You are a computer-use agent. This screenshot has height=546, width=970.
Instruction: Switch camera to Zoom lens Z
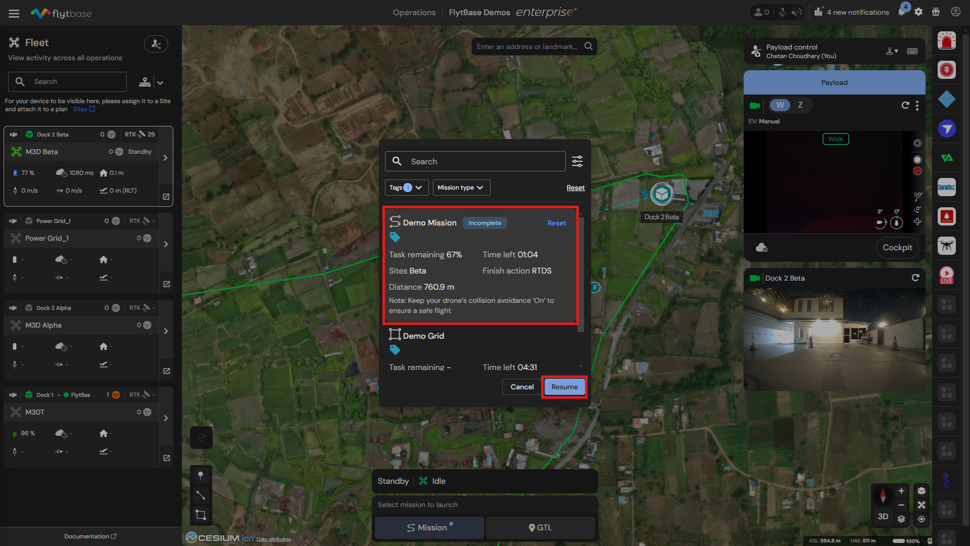(800, 105)
